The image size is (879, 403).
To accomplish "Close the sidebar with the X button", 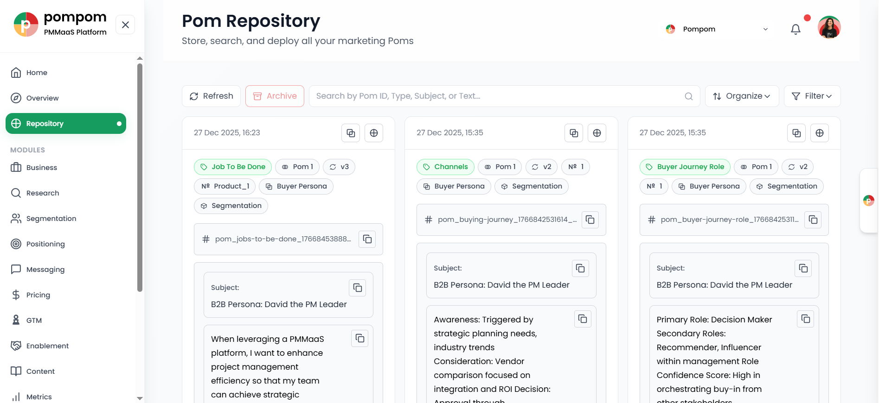I will tap(125, 25).
